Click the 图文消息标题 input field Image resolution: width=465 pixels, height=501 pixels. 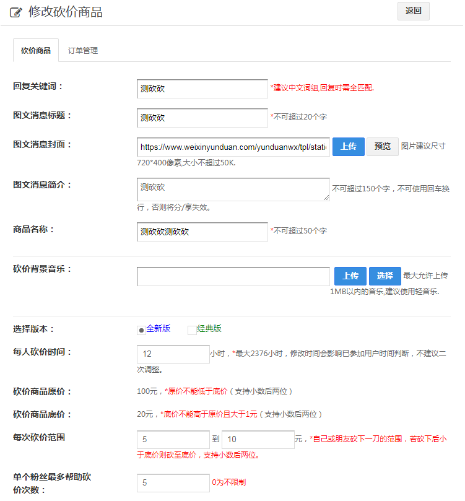point(202,118)
